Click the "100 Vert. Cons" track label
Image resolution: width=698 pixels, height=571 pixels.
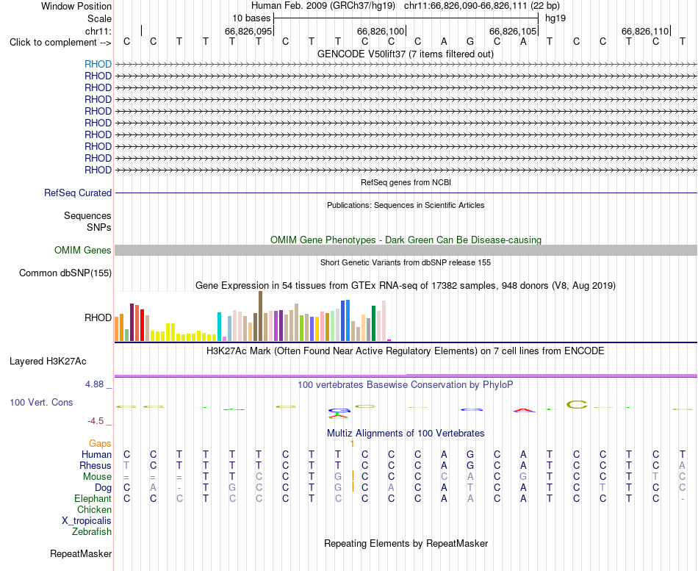click(41, 403)
